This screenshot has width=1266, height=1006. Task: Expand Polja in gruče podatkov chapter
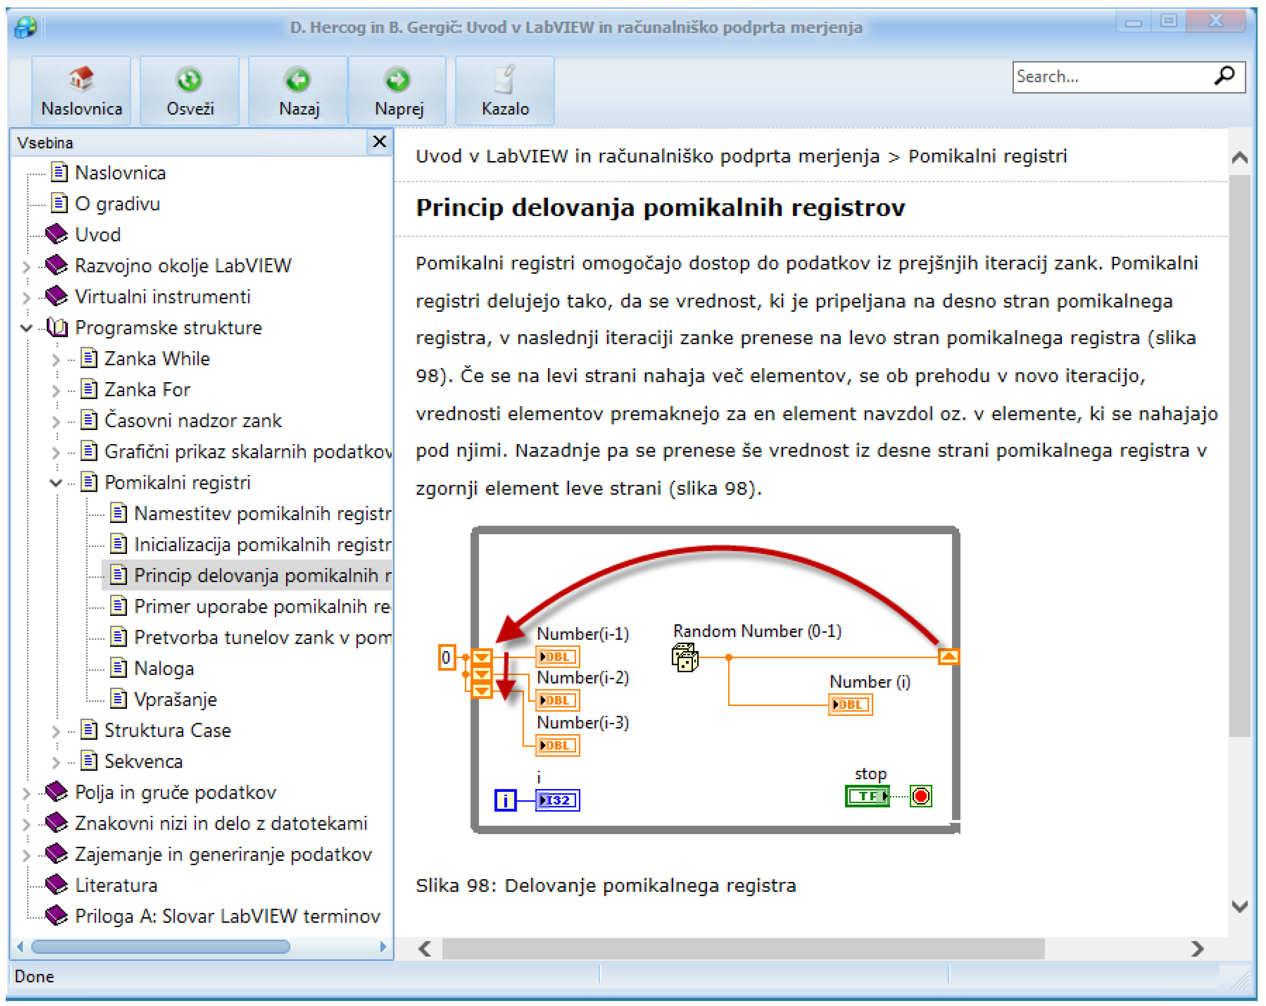26,793
